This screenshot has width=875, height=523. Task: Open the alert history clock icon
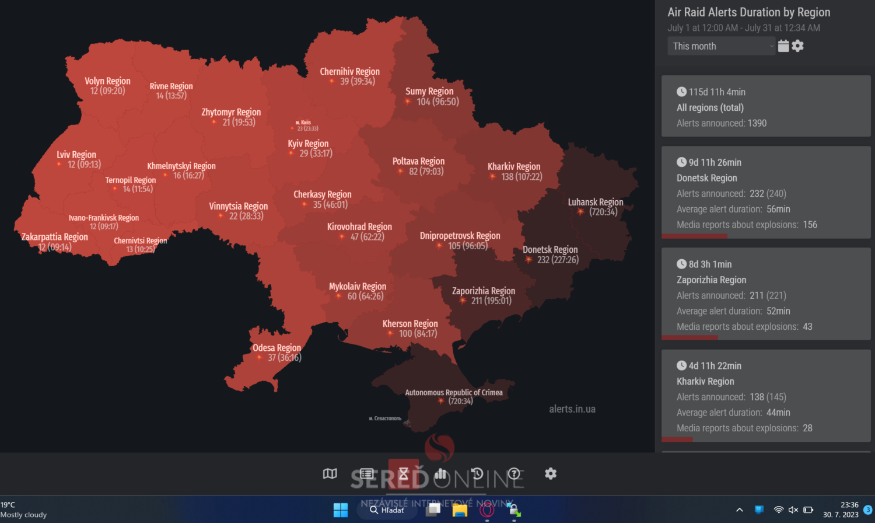477,473
